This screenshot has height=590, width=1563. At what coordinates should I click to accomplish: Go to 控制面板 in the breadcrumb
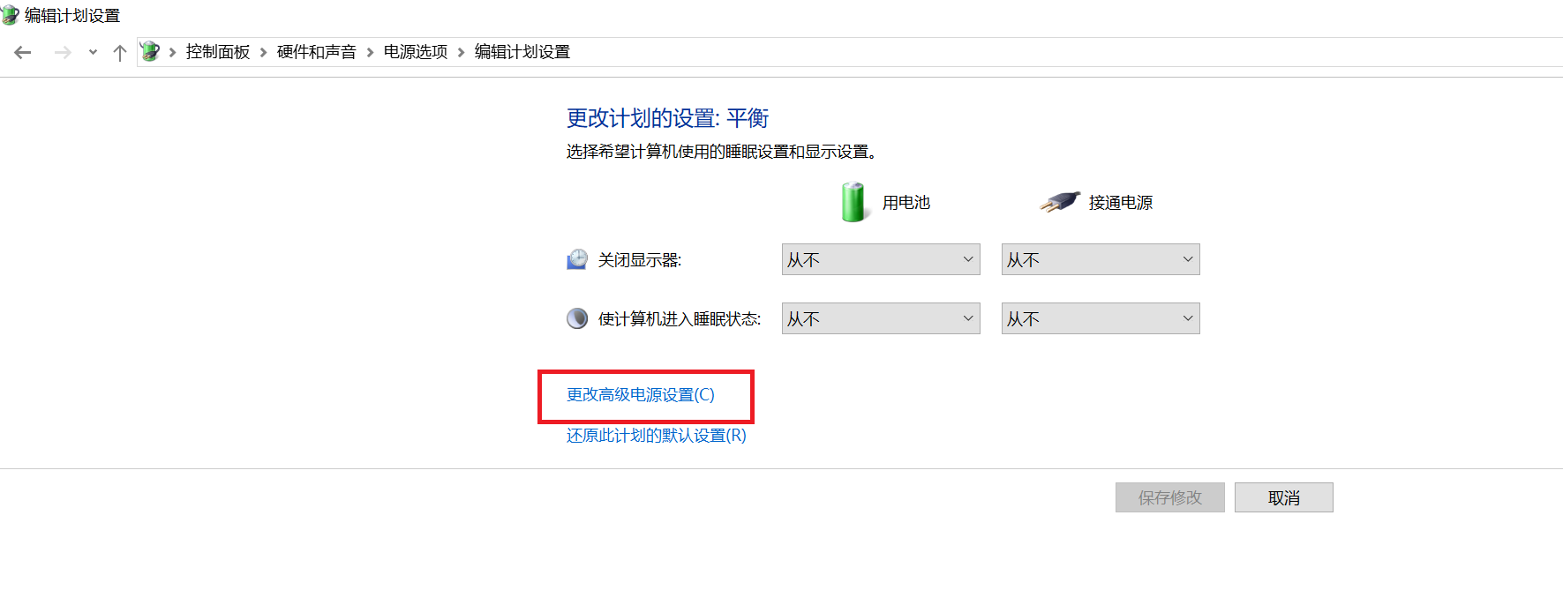[x=218, y=52]
